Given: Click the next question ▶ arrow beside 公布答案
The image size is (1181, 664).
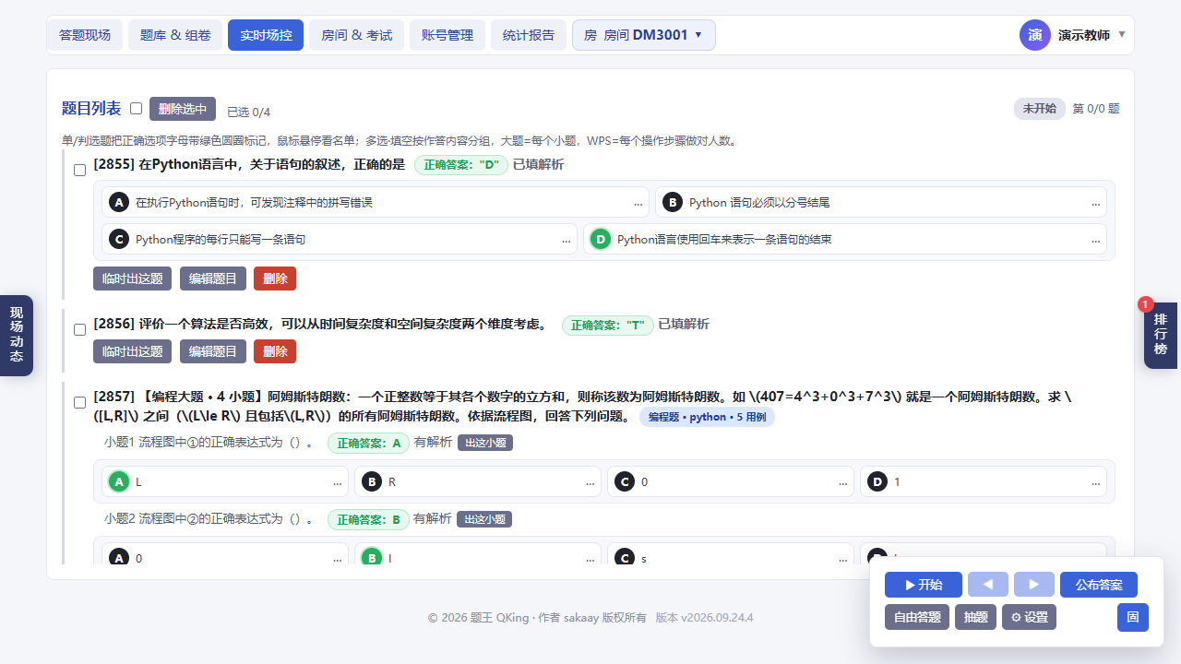Looking at the screenshot, I should pyautogui.click(x=1034, y=585).
